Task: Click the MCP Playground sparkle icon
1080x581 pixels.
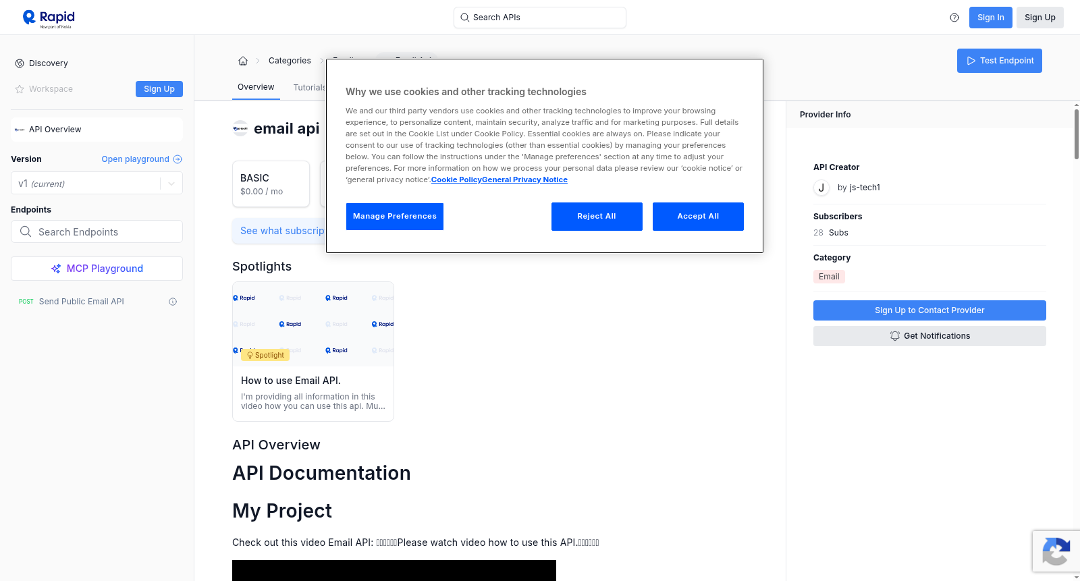Action: (x=56, y=269)
